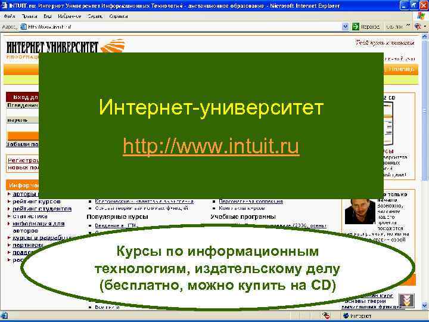This screenshot has height=322, width=429.
Task: Open the Файл menu
Action: pyautogui.click(x=10, y=16)
